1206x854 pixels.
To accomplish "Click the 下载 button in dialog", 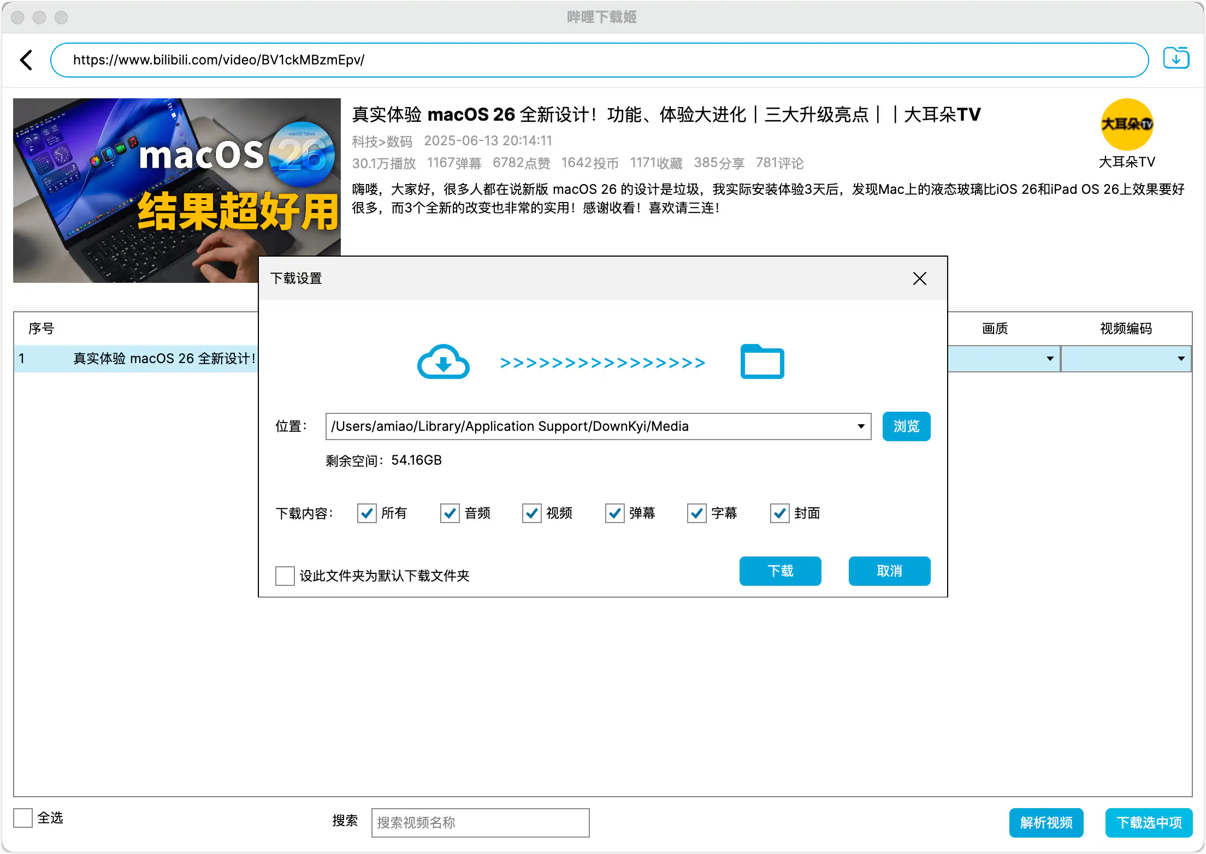I will click(780, 571).
